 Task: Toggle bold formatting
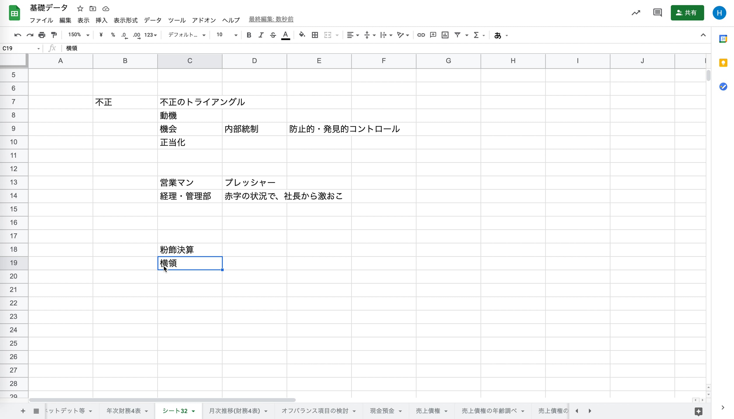[x=249, y=35]
